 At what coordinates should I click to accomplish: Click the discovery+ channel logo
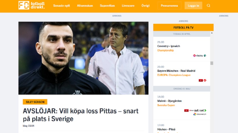click(x=200, y=114)
